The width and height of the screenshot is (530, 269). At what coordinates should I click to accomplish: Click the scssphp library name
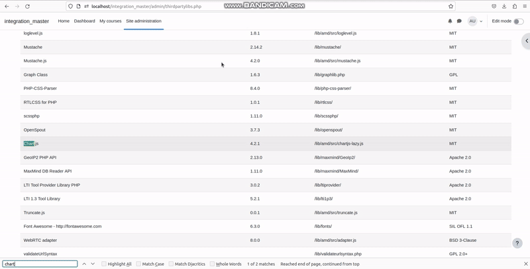[31, 116]
